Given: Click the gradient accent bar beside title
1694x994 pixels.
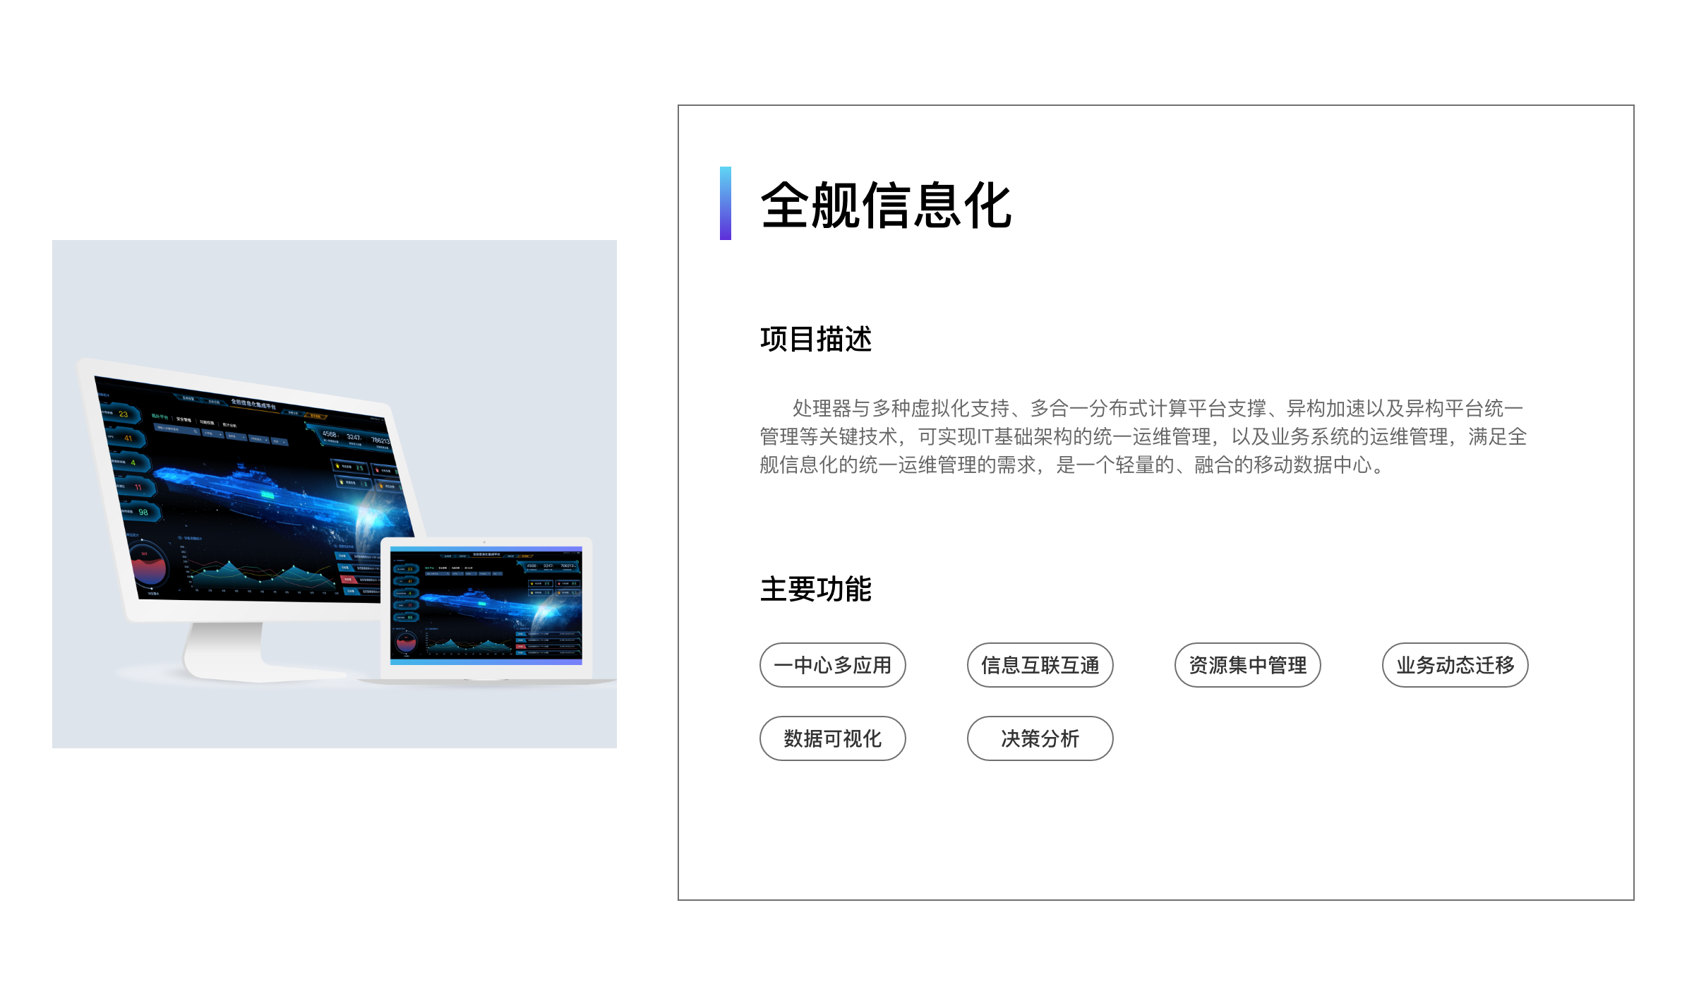Looking at the screenshot, I should (x=725, y=203).
